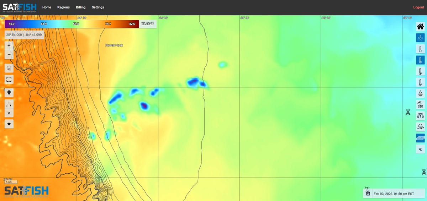Open favorites with the heart icon

coord(9,124)
